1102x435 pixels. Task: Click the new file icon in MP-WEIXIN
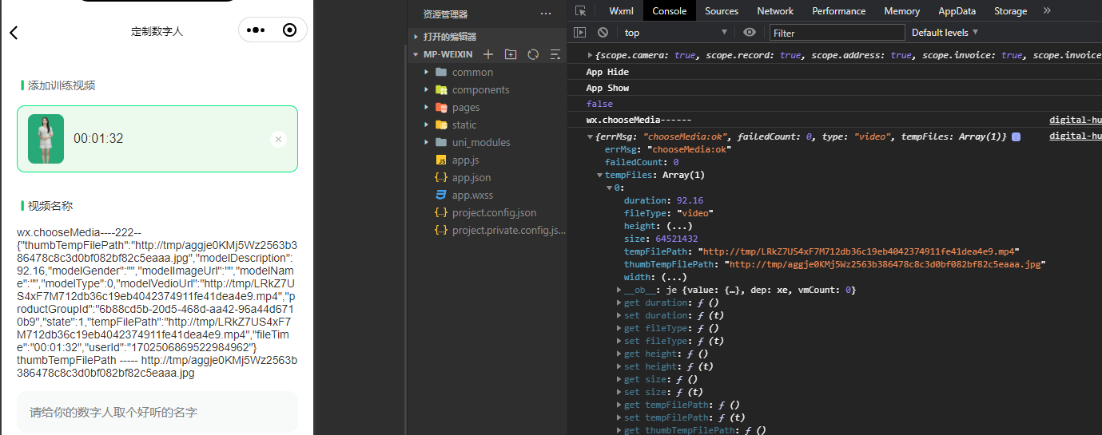488,54
